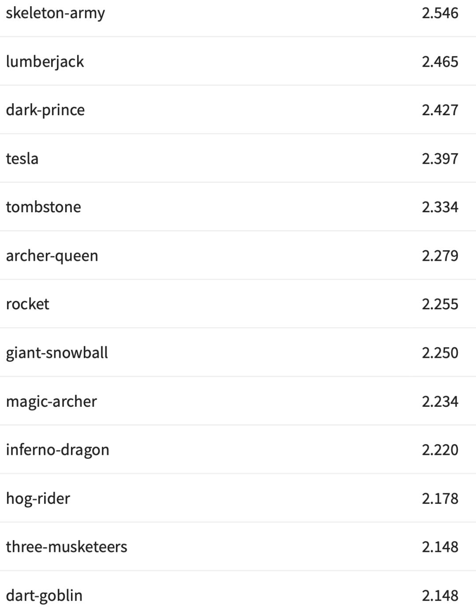Image resolution: width=476 pixels, height=612 pixels.
Task: Select the tesla row label
Action: (22, 158)
